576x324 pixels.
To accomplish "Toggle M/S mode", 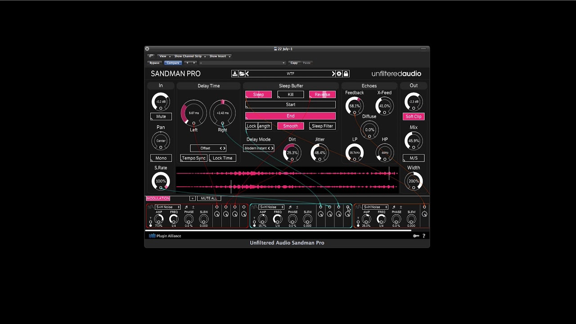I will pyautogui.click(x=414, y=158).
